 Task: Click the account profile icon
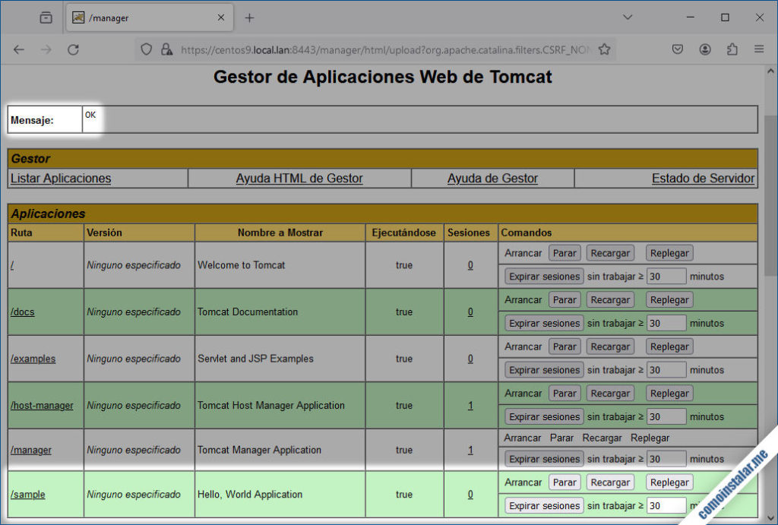point(705,49)
